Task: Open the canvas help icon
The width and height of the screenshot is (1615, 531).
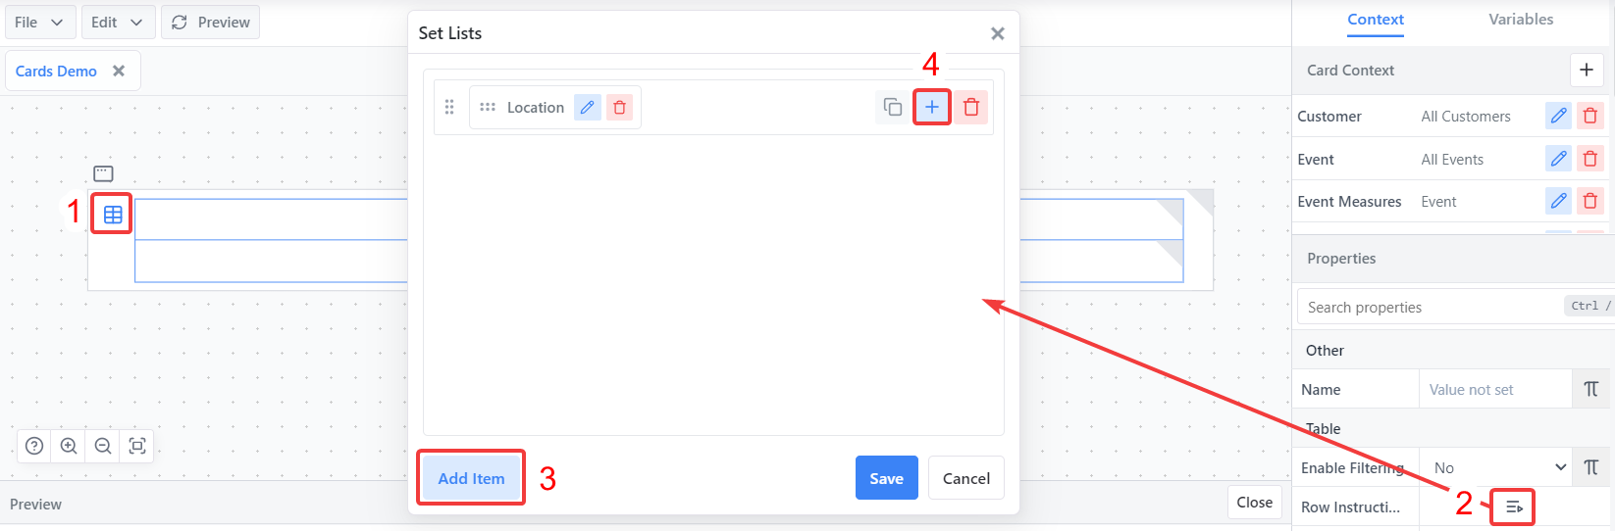Action: 34,447
